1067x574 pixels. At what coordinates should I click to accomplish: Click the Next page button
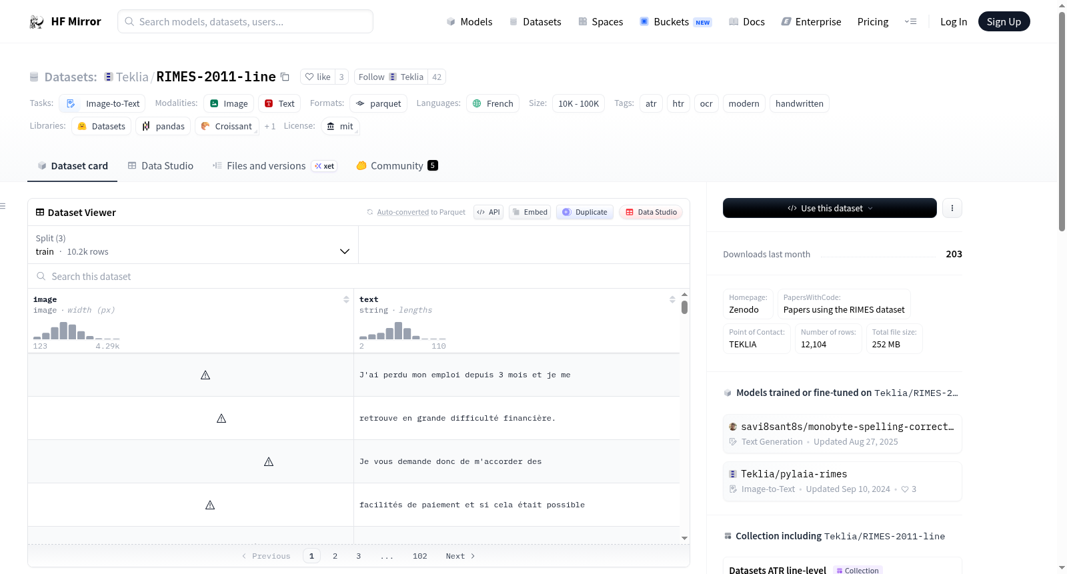pos(460,556)
